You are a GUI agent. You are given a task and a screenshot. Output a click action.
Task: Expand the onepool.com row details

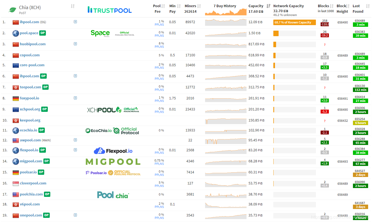[x=75, y=215]
